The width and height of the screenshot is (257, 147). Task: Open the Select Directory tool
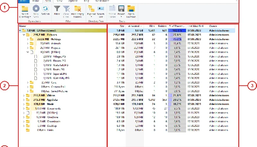(x=25, y=12)
